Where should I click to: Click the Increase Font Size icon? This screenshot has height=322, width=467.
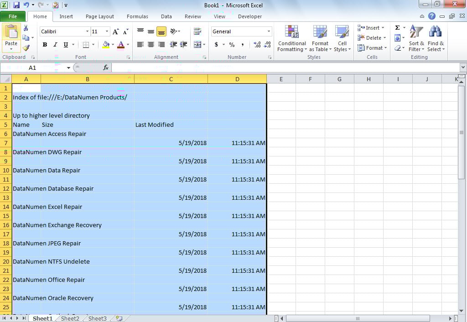coord(115,31)
